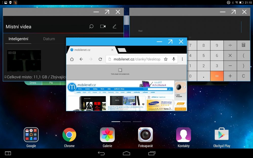Tap the video camera icon in Místní videa
Image resolution: width=253 pixels, height=158 pixels.
point(103,26)
